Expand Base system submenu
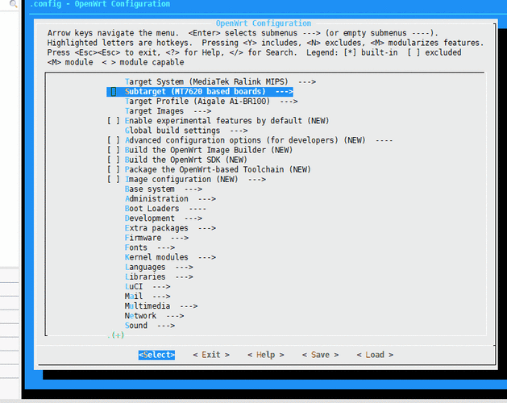Image resolution: width=507 pixels, height=403 pixels. tap(164, 189)
